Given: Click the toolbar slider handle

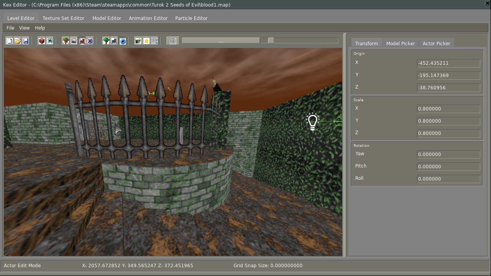Looking at the screenshot, I should tap(271, 41).
